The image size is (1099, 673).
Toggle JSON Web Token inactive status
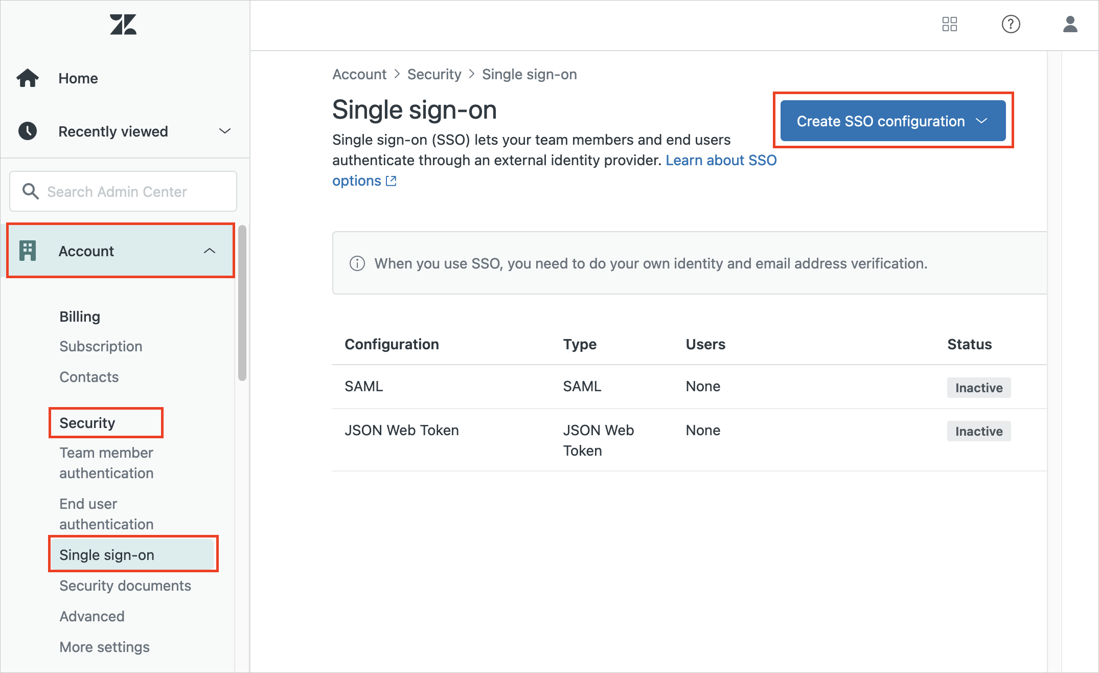979,431
